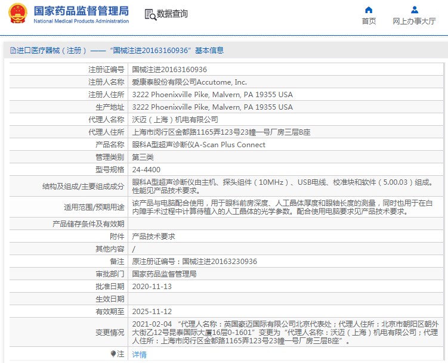
Task: Click the 生产地址 address value
Action: 212,107
